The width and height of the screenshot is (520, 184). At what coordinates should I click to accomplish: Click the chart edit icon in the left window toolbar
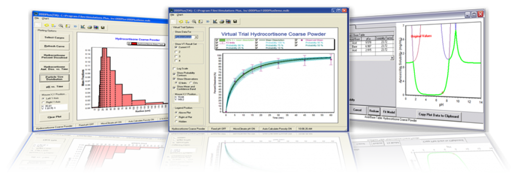(83, 26)
